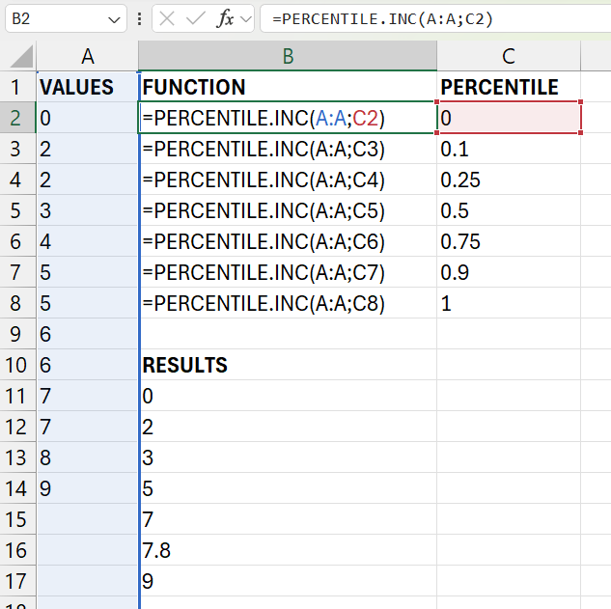This screenshot has height=609, width=611.
Task: Select row 2 header
Action: [17, 118]
